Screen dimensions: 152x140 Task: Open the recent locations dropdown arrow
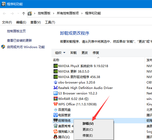[18, 14]
